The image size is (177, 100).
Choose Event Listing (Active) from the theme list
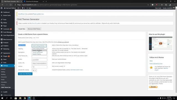click(39, 48)
